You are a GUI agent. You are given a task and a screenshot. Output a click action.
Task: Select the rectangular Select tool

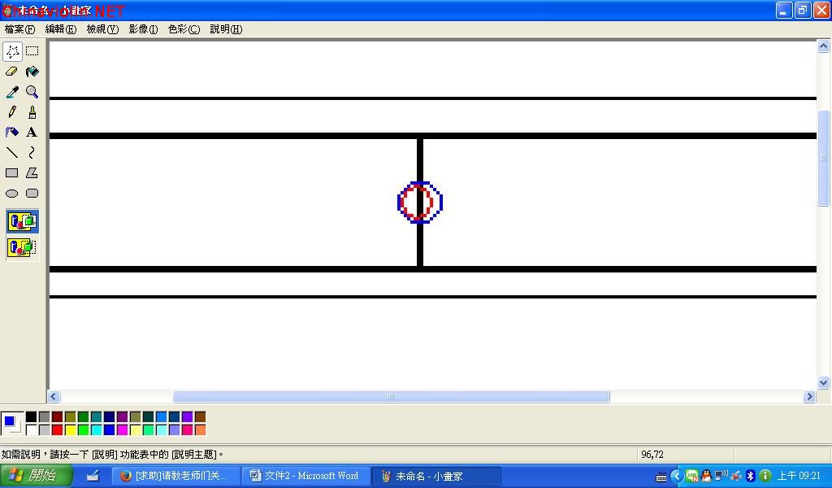point(32,51)
